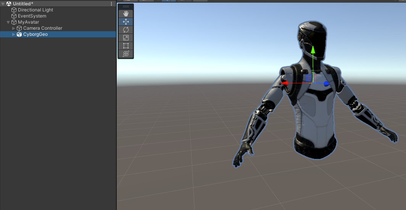Activate the Move tool
406x210 pixels.
[126, 22]
